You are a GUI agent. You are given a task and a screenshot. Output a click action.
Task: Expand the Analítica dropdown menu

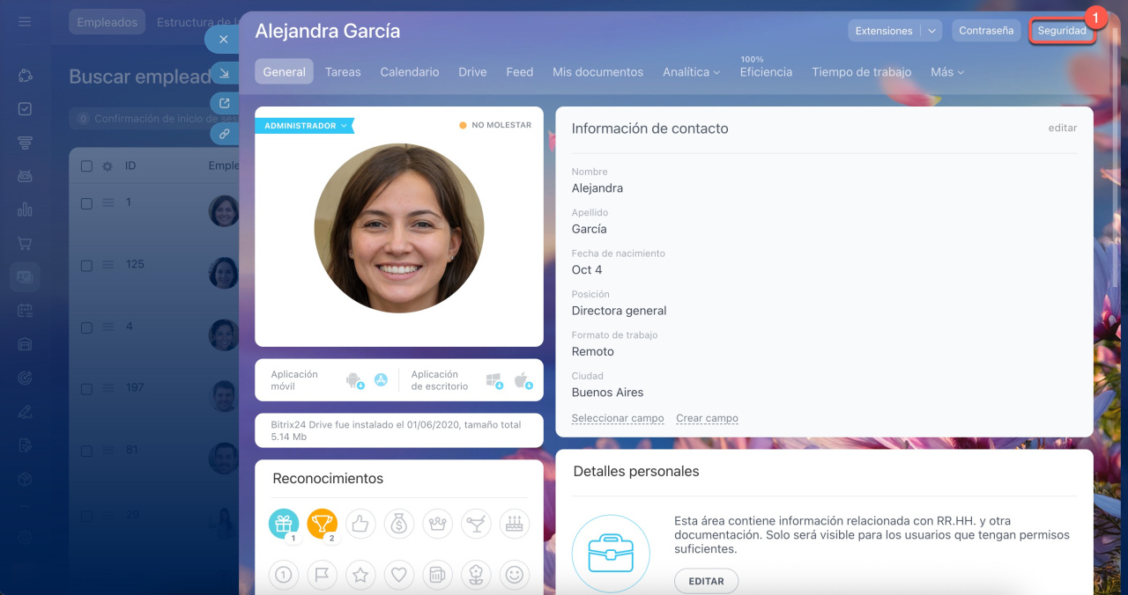coord(691,72)
